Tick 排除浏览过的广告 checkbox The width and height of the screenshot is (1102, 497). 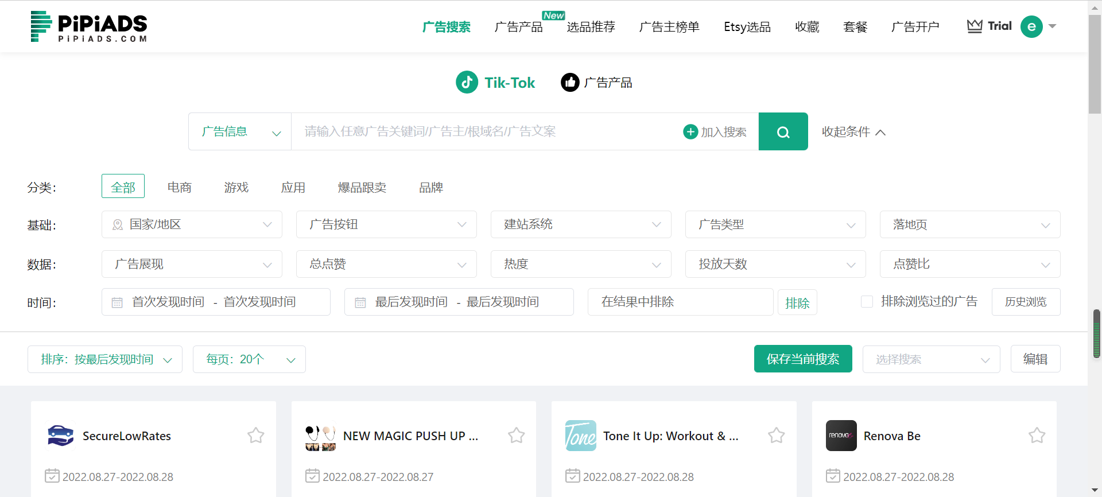(x=867, y=301)
